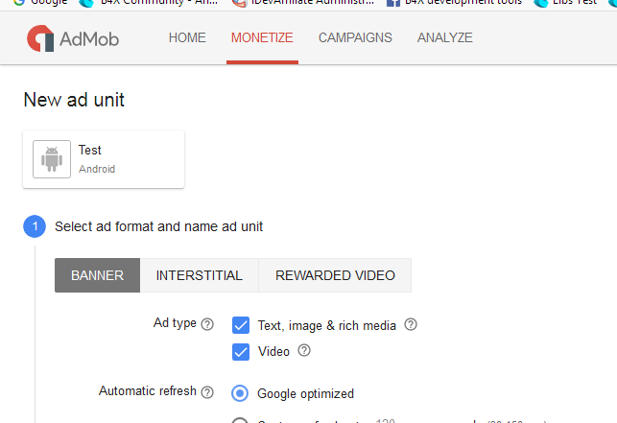Image resolution: width=617 pixels, height=423 pixels.
Task: Open help icon next to Video
Action: [x=304, y=350]
